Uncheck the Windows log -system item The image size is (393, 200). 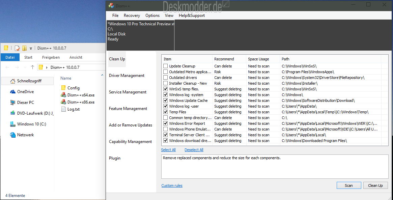tap(165, 95)
